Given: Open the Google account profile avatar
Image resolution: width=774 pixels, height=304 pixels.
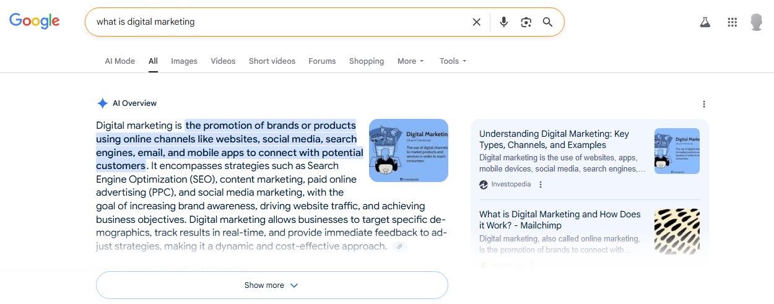Looking at the screenshot, I should pos(756,22).
